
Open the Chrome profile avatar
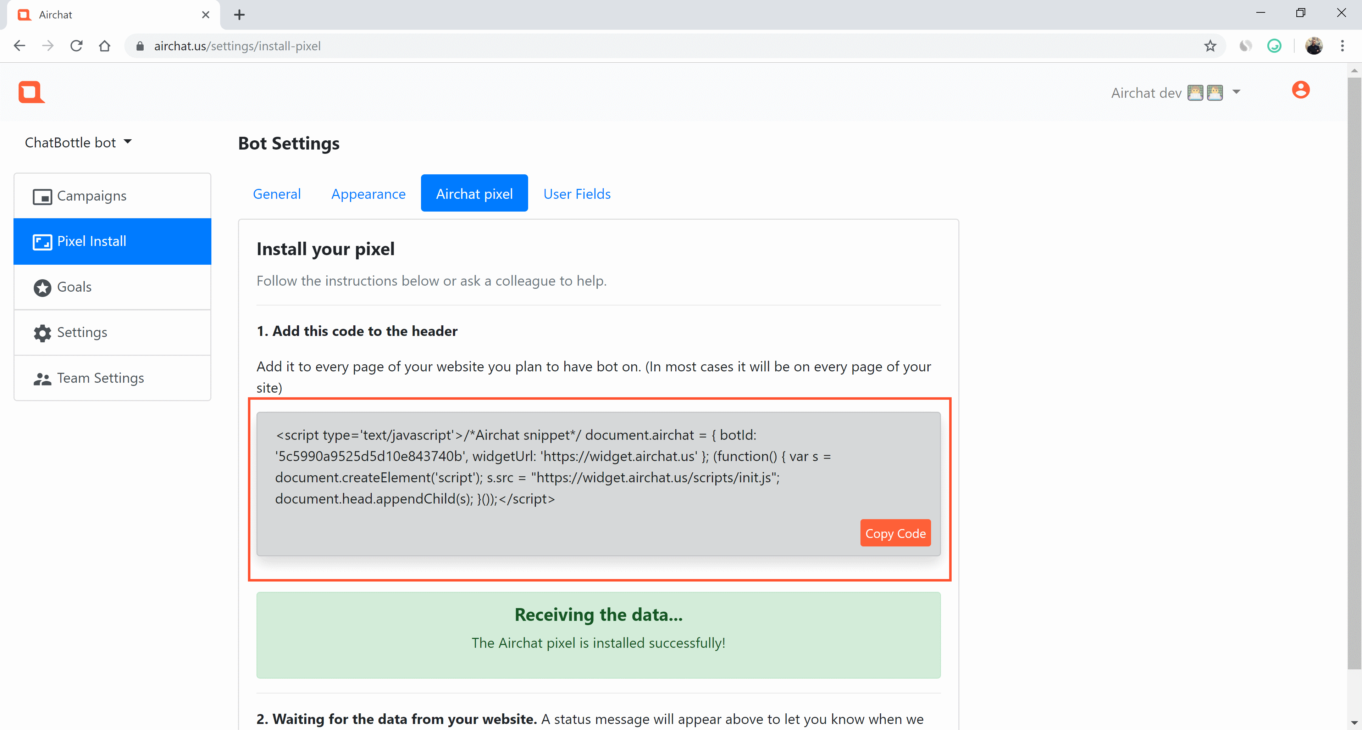[1314, 46]
